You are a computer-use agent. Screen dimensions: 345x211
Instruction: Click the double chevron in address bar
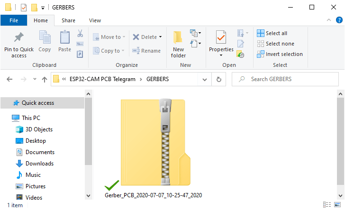[64, 79]
